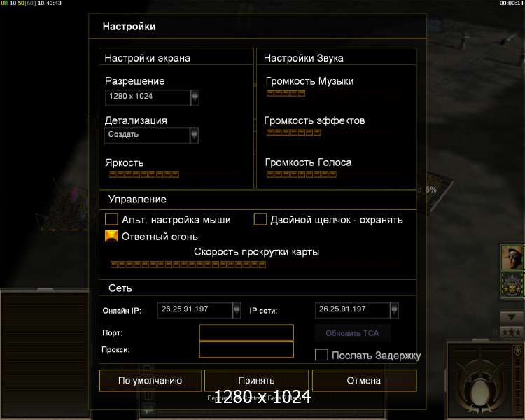Click the green down arrow icon
525x420 pixels.
tap(511, 317)
